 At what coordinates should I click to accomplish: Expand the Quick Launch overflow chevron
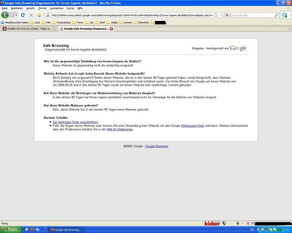coord(45,229)
